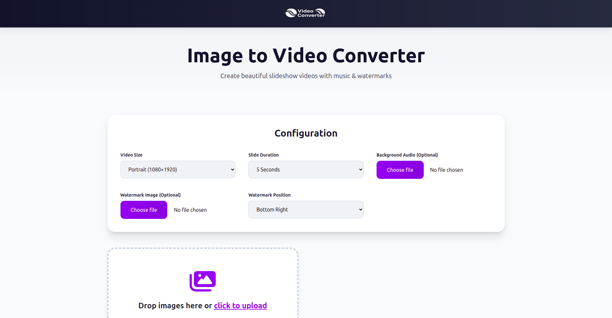612x318 pixels.
Task: Click 'No file chosen' beside watermark button
Action: (x=190, y=210)
